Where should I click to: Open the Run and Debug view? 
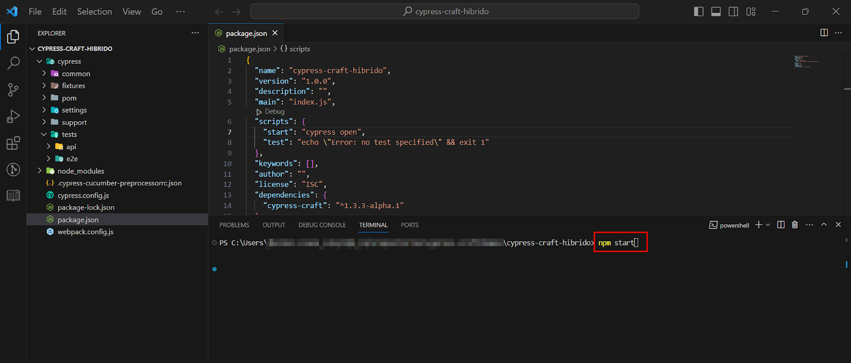click(13, 116)
